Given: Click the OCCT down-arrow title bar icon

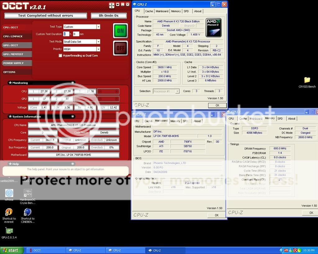Looking at the screenshot, I should click(x=118, y=4).
